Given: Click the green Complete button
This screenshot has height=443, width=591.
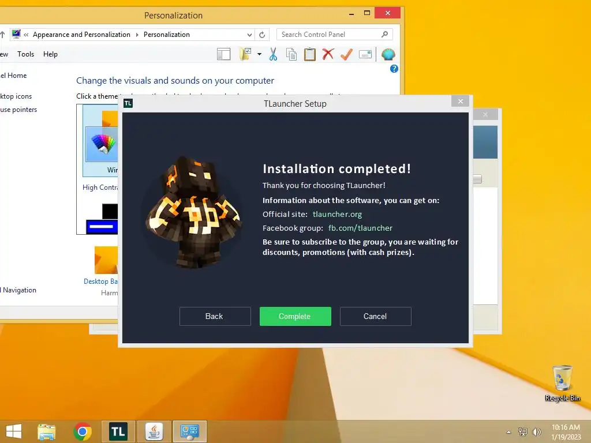Looking at the screenshot, I should [x=295, y=316].
